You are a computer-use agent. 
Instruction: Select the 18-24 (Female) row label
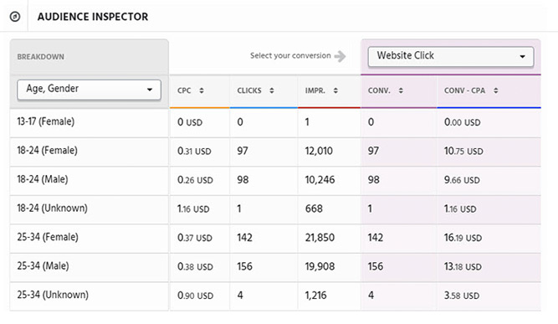pyautogui.click(x=47, y=151)
